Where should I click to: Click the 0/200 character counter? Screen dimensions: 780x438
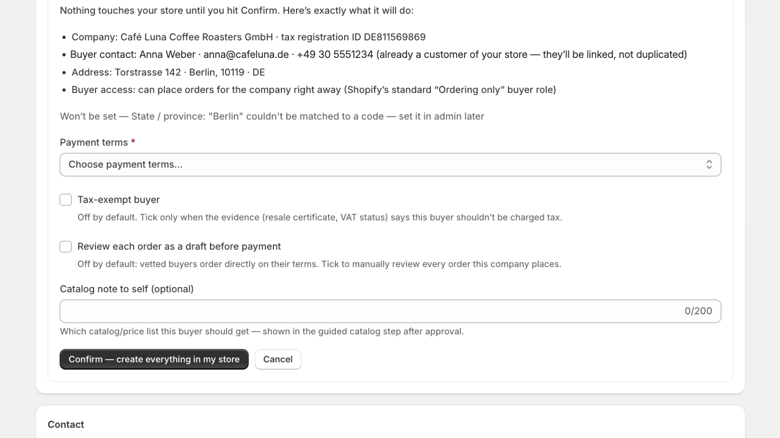[698, 311]
